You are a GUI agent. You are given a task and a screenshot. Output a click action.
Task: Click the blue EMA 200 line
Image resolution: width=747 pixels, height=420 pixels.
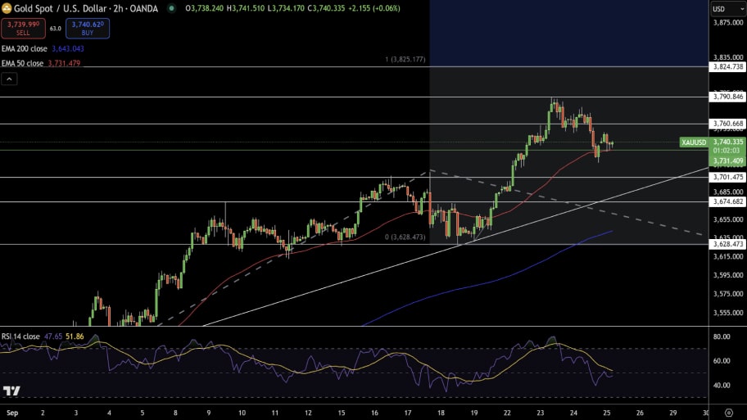coord(491,278)
